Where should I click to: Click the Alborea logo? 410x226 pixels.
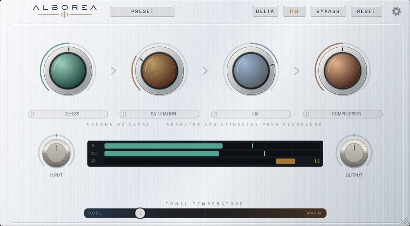(x=65, y=11)
